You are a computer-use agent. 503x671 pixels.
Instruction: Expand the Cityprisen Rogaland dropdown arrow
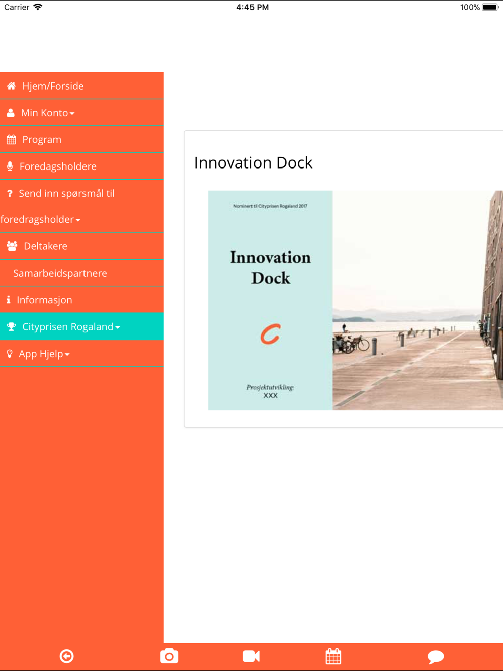coord(118,327)
